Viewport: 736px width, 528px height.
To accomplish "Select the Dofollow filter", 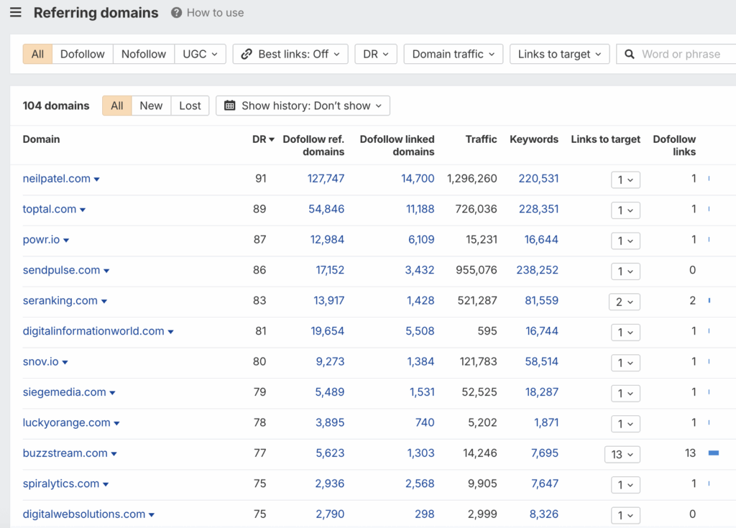I will point(82,54).
